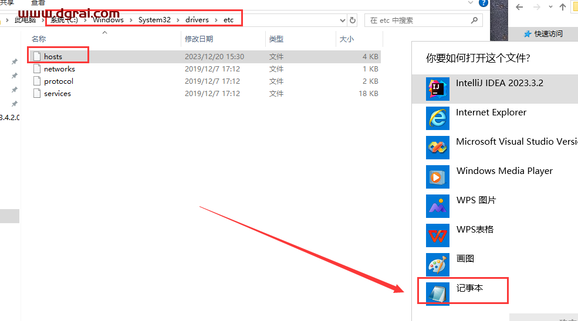Click the refresh button beside address bar
Image resolution: width=578 pixels, height=321 pixels.
pos(353,20)
